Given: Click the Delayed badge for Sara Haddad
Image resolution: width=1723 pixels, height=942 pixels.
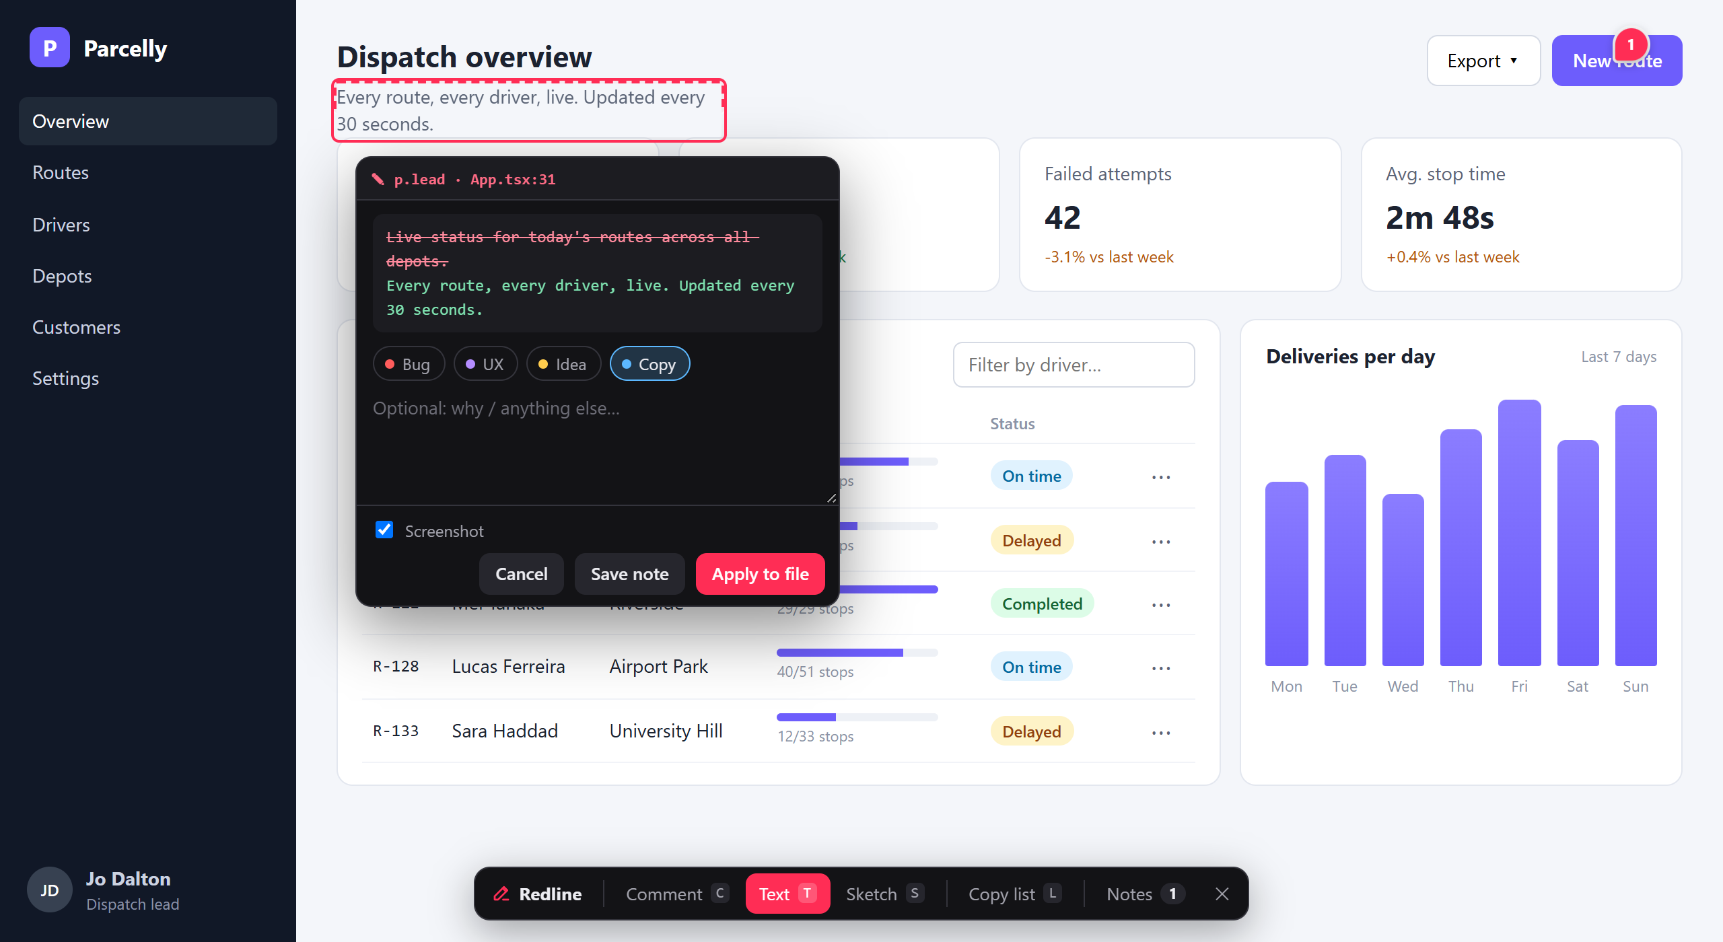Looking at the screenshot, I should [1031, 731].
